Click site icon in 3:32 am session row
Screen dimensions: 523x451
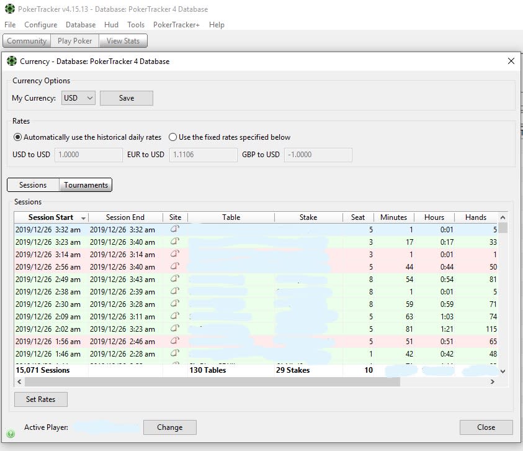175,229
